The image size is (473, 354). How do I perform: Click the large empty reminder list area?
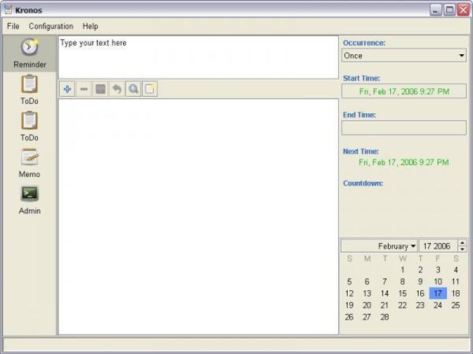[x=198, y=217]
